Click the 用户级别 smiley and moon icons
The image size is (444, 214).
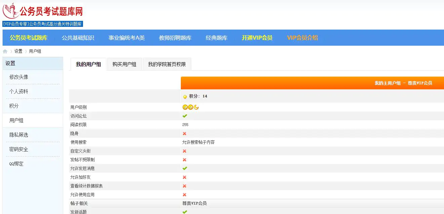(191, 107)
